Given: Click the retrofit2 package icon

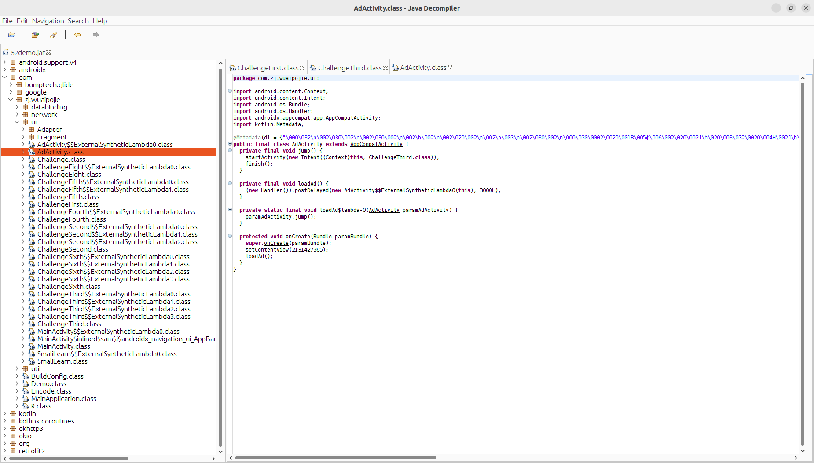Looking at the screenshot, I should coord(13,451).
